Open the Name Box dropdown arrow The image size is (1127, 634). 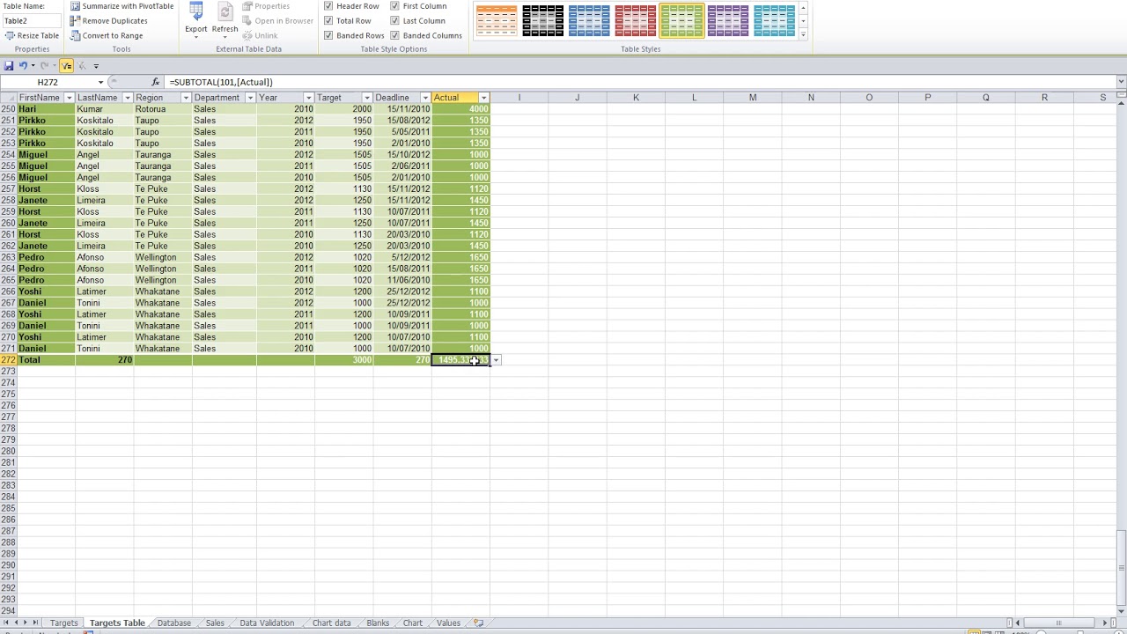click(x=100, y=82)
